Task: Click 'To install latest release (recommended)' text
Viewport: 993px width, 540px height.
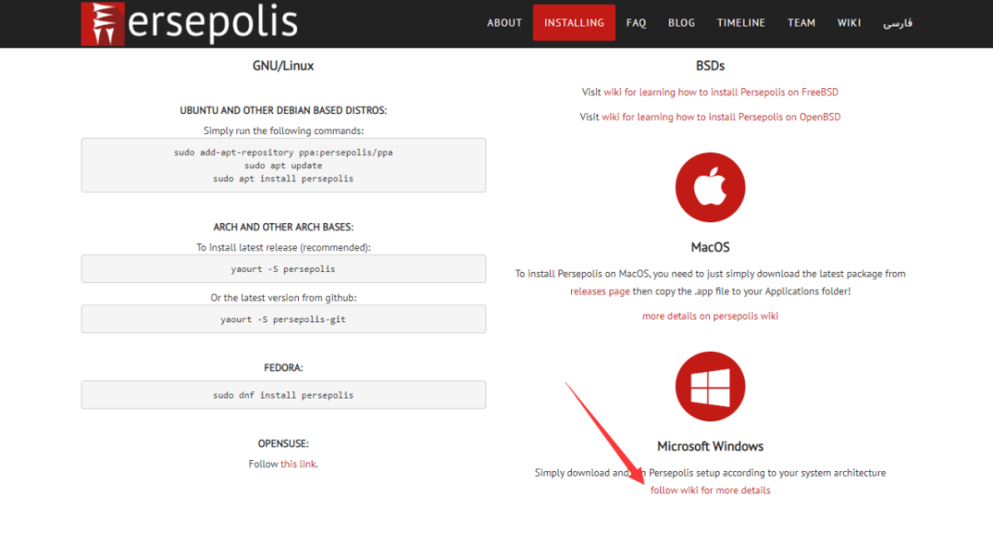Action: pyautogui.click(x=283, y=248)
